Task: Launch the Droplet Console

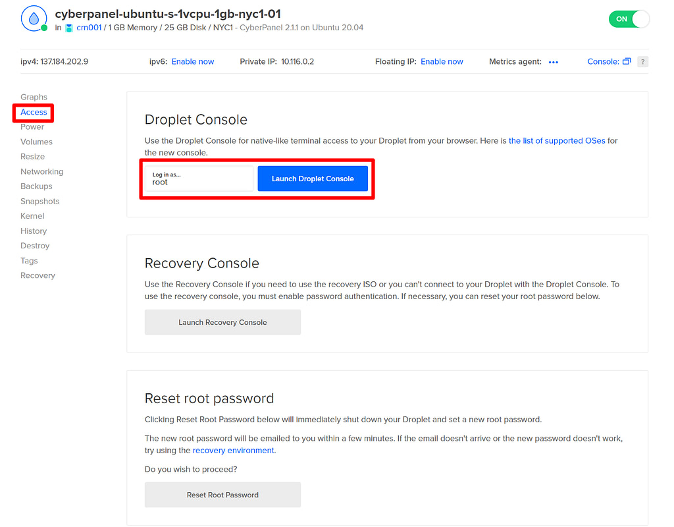Action: pos(313,179)
